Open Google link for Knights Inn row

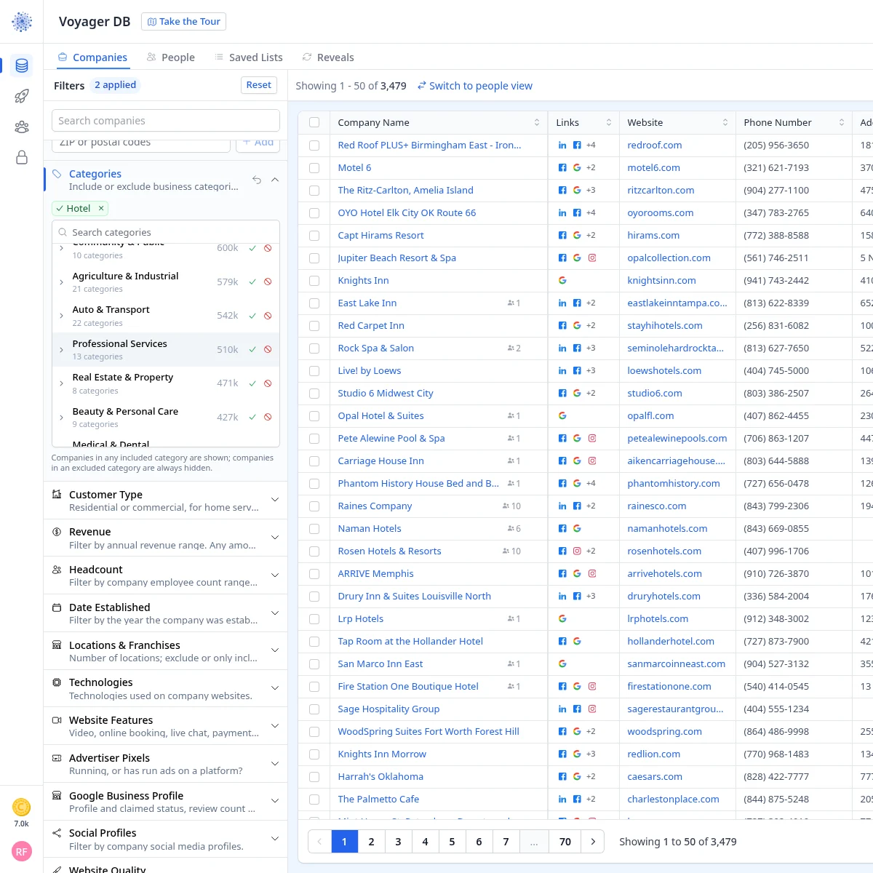562,281
